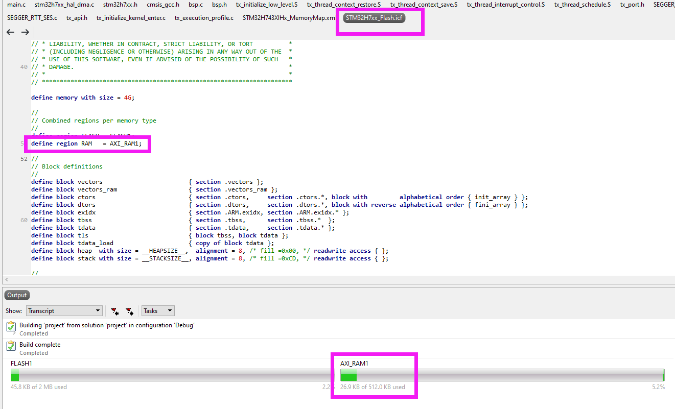This screenshot has height=409, width=675.
Task: Click the '// Combined regions per memory type' comment
Action: (x=94, y=121)
